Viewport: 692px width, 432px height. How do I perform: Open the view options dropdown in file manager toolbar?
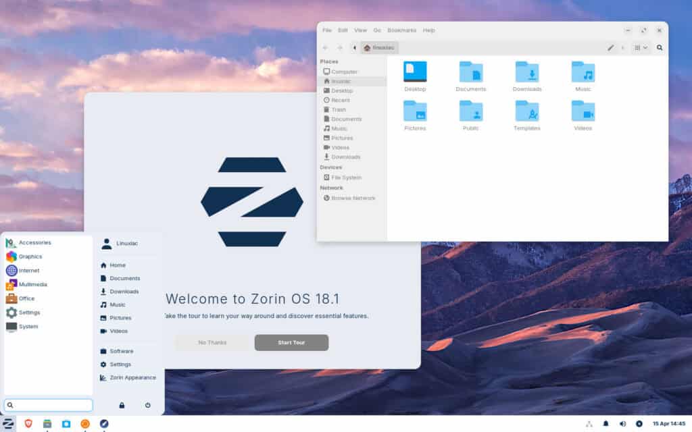coord(639,48)
